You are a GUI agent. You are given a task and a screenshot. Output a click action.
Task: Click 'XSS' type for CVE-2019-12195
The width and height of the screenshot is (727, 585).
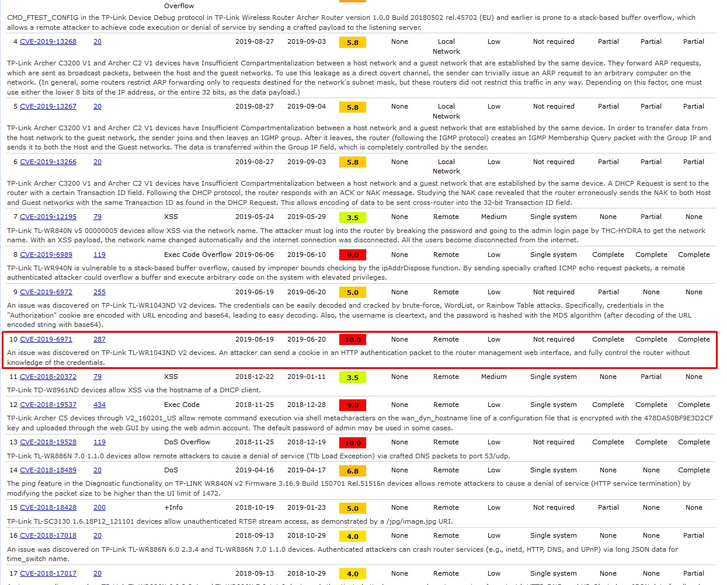(x=171, y=217)
